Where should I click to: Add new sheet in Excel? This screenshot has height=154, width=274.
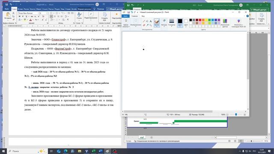pyautogui.click(x=151, y=137)
